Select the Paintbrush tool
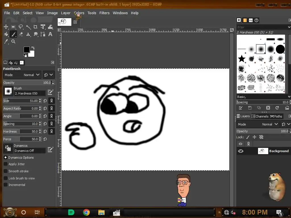This screenshot has height=218, width=291. (13, 34)
